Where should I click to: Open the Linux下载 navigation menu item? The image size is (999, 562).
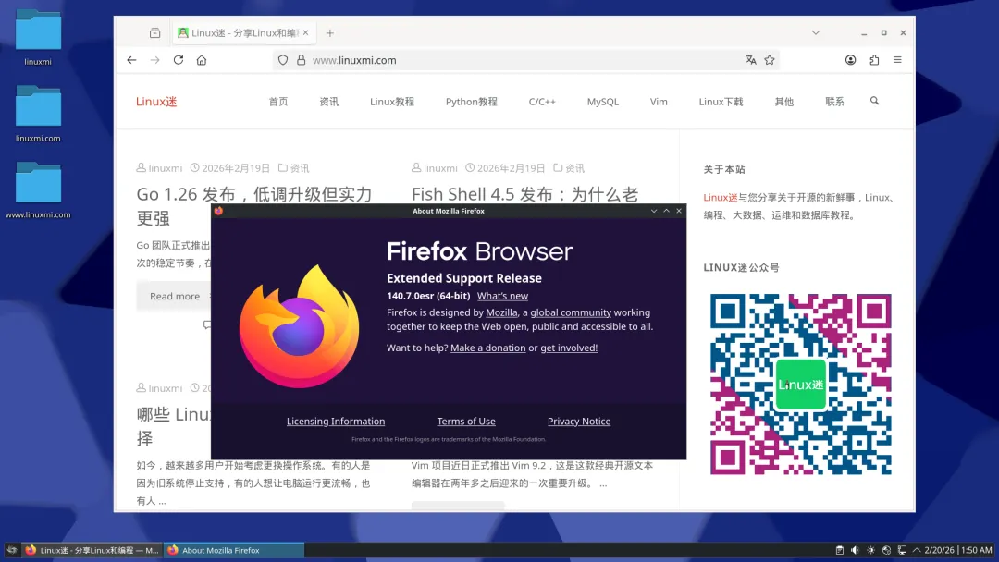[721, 102]
